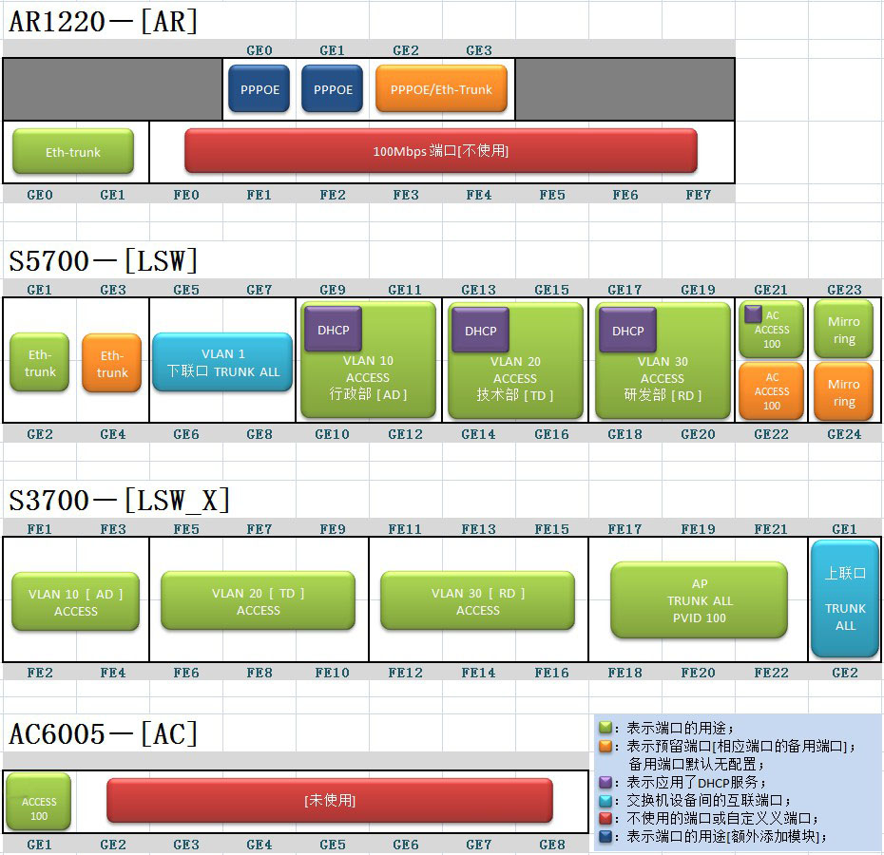Click the blue PPPOE block under GE0
Image resolution: width=884 pixels, height=855 pixels.
pos(259,88)
